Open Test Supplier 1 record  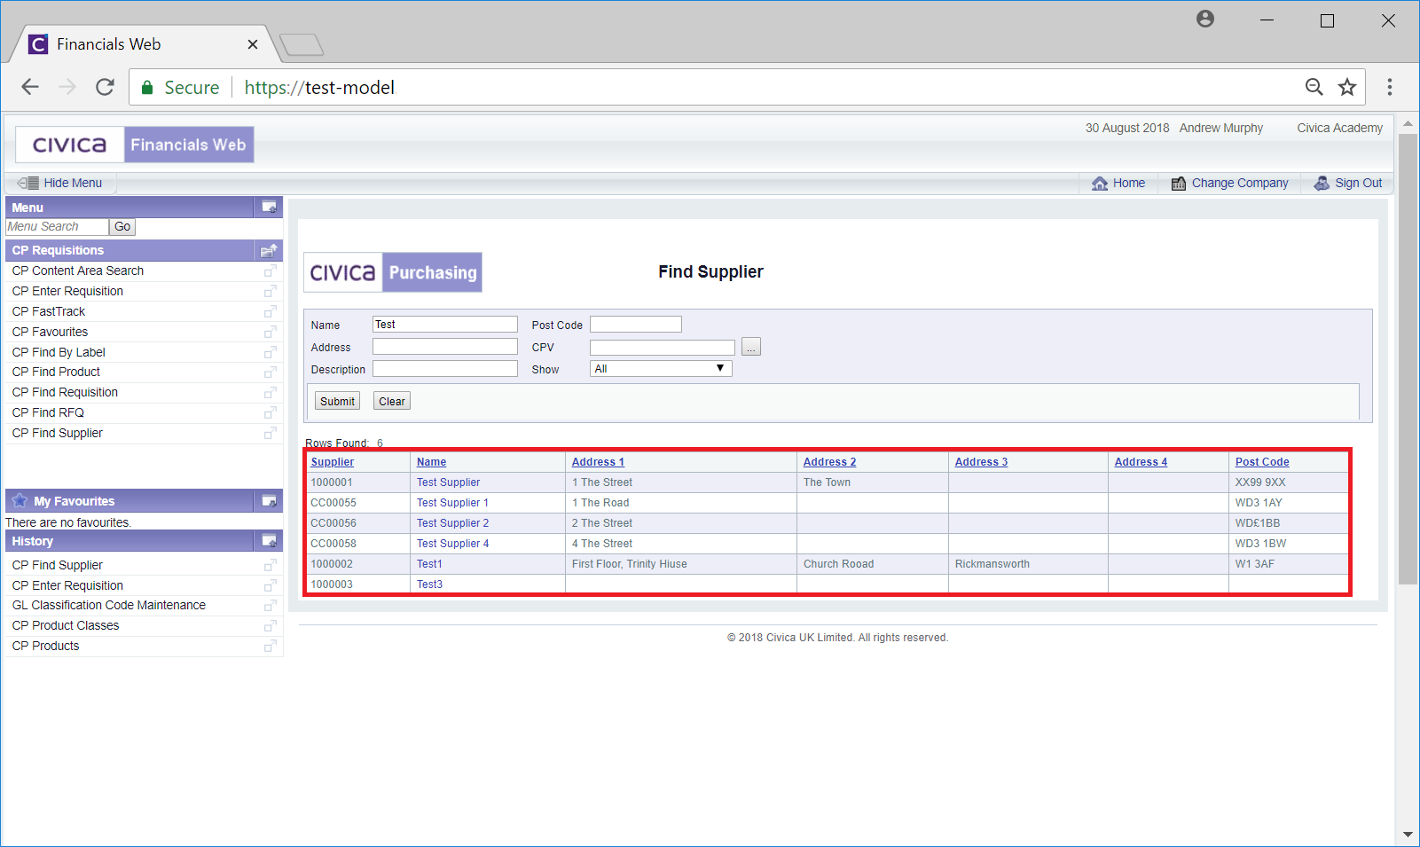[452, 503]
